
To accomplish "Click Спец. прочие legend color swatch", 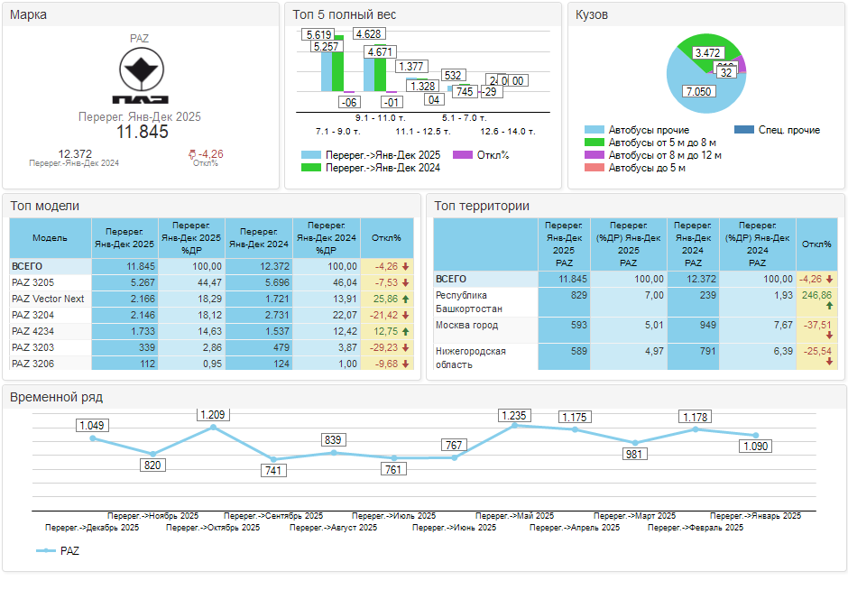I will [744, 130].
